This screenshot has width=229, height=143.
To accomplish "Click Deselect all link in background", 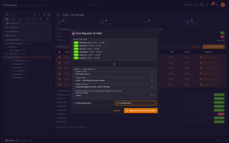I will pyautogui.click(x=196, y=47).
